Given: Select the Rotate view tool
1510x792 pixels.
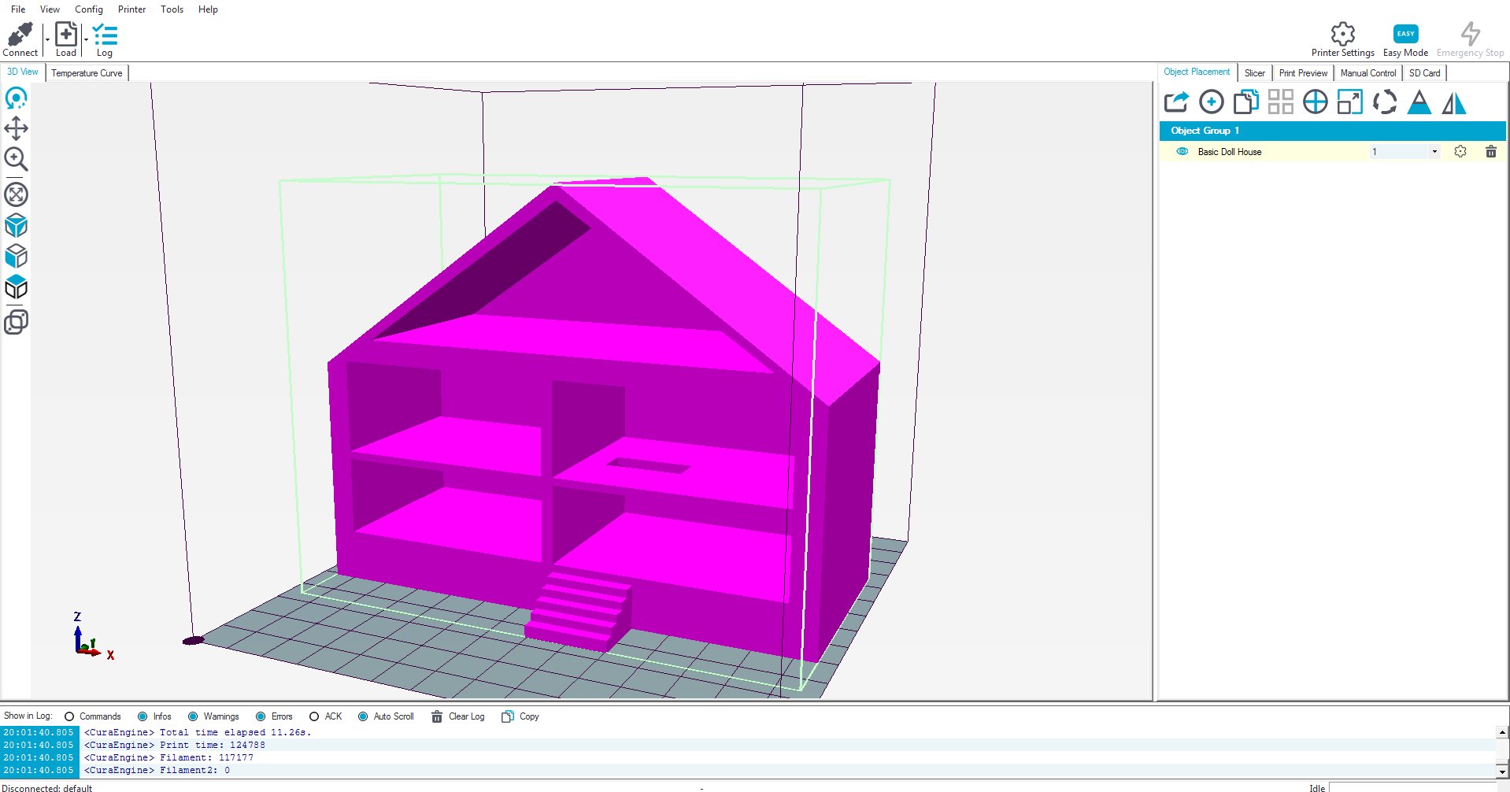Looking at the screenshot, I should [x=16, y=98].
